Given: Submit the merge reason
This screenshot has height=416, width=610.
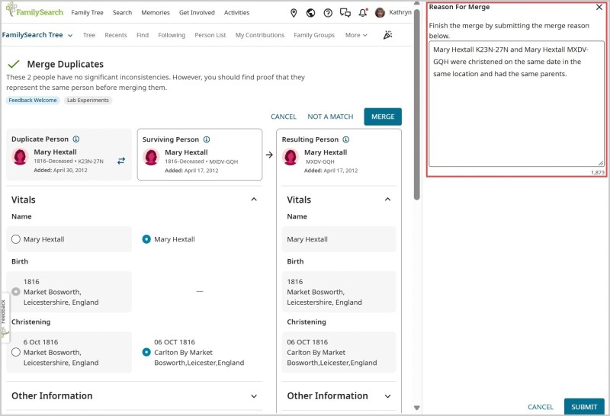Looking at the screenshot, I should (584, 407).
